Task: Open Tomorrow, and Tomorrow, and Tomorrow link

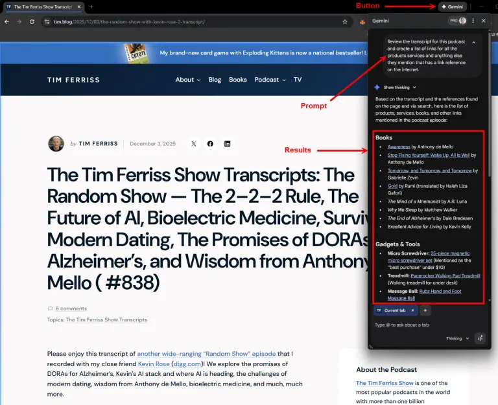Action: click(429, 170)
